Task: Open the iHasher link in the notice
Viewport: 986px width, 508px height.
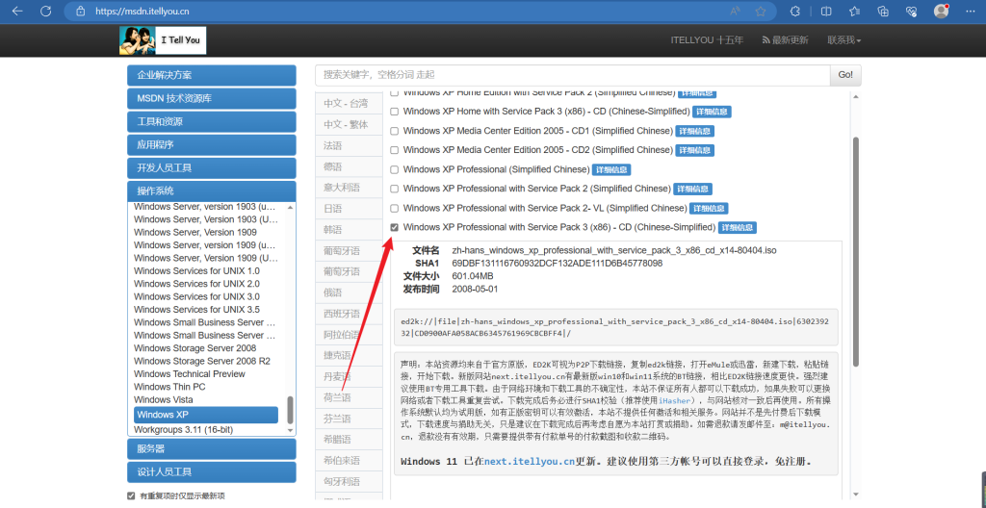Action: 676,400
